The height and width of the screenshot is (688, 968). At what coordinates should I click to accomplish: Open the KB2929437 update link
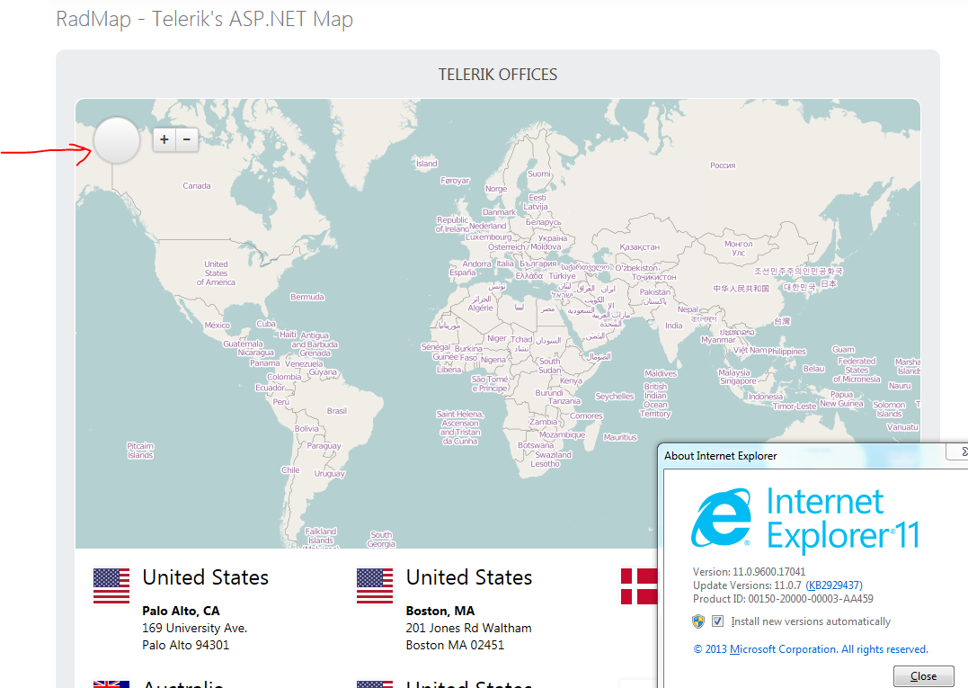click(834, 585)
